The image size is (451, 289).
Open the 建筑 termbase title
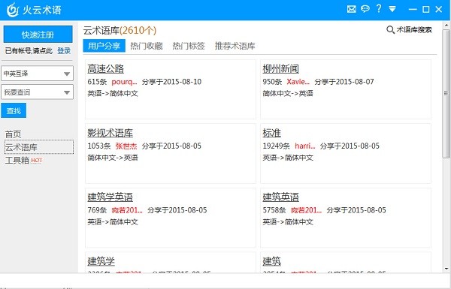pyautogui.click(x=272, y=260)
